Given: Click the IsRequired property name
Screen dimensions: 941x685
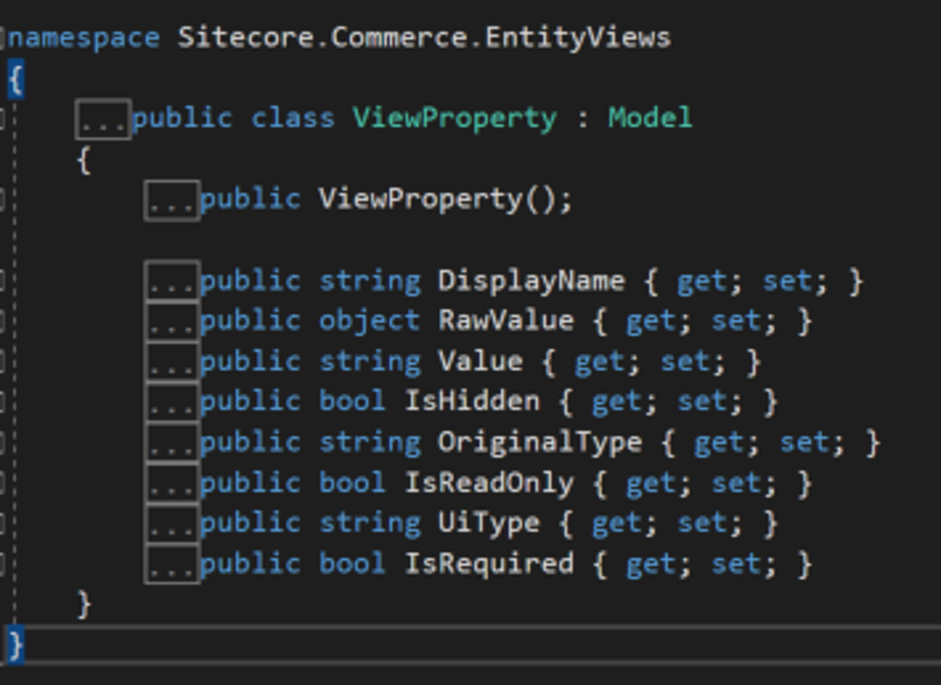Looking at the screenshot, I should pos(489,564).
